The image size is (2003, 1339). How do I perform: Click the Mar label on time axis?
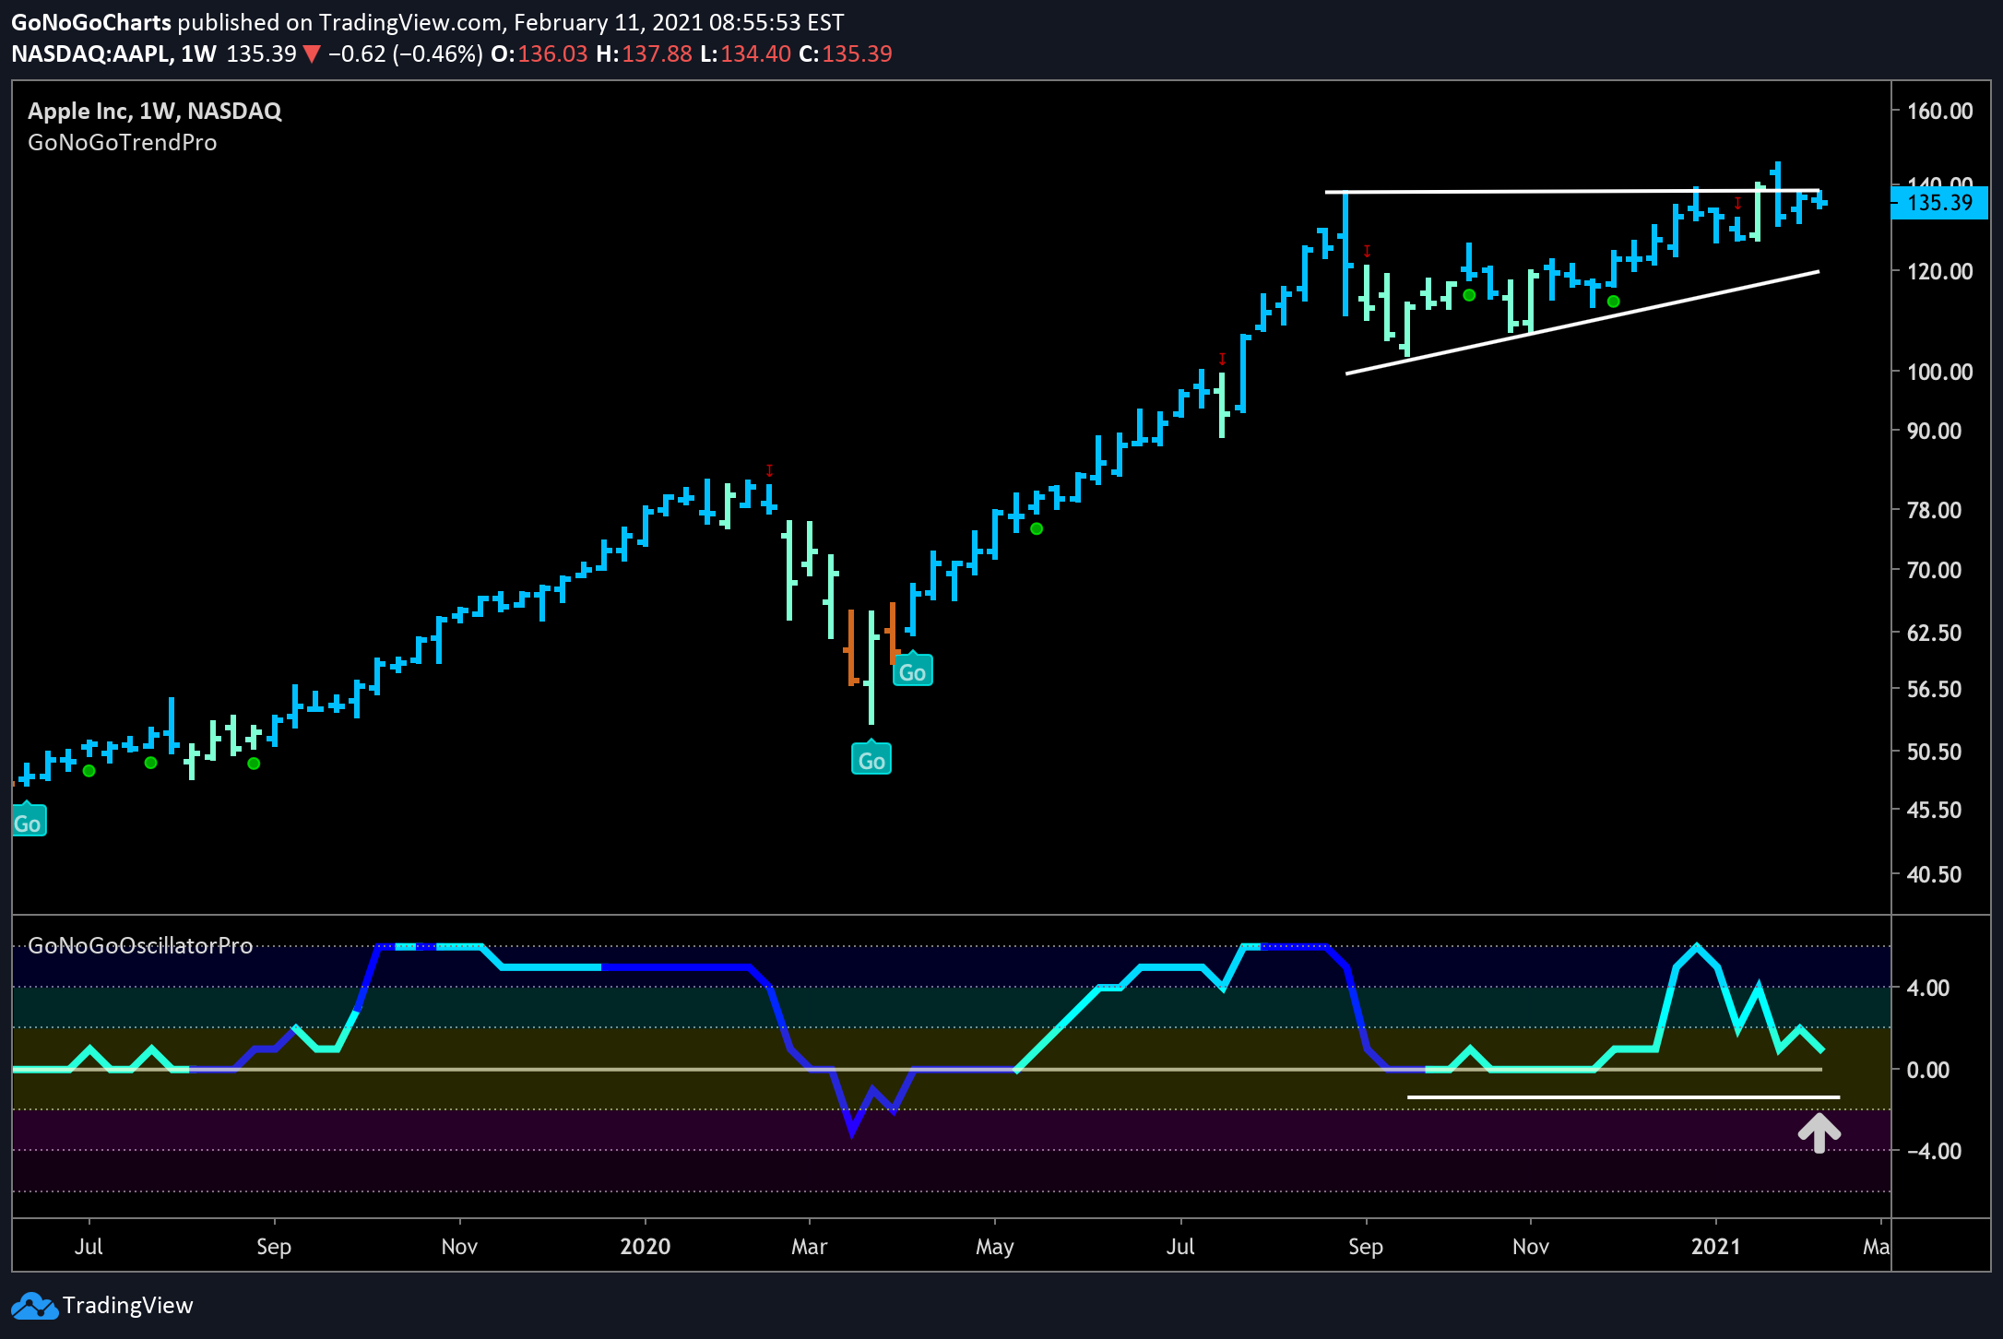pyautogui.click(x=809, y=1247)
